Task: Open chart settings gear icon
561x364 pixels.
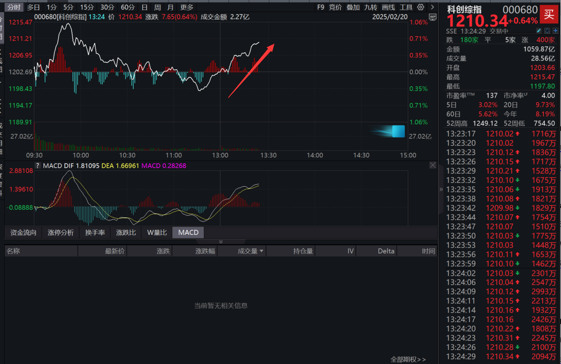Action: click(x=421, y=7)
